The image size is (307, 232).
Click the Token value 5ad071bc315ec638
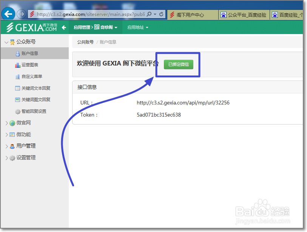(159, 115)
